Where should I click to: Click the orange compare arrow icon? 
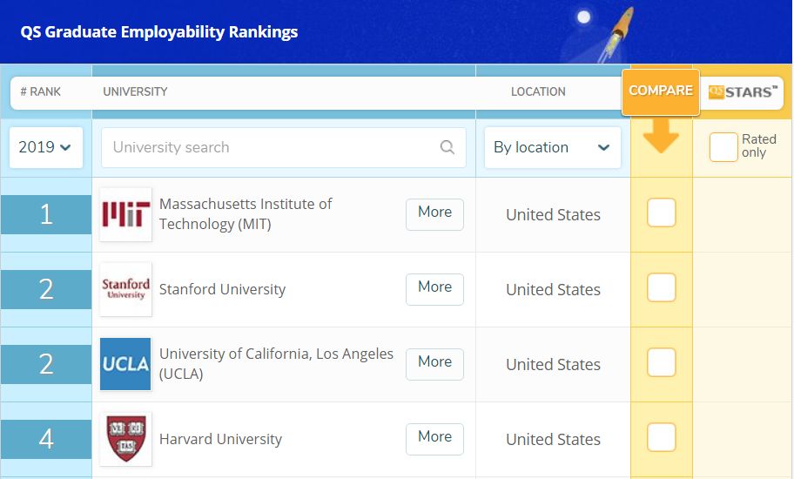(x=661, y=136)
